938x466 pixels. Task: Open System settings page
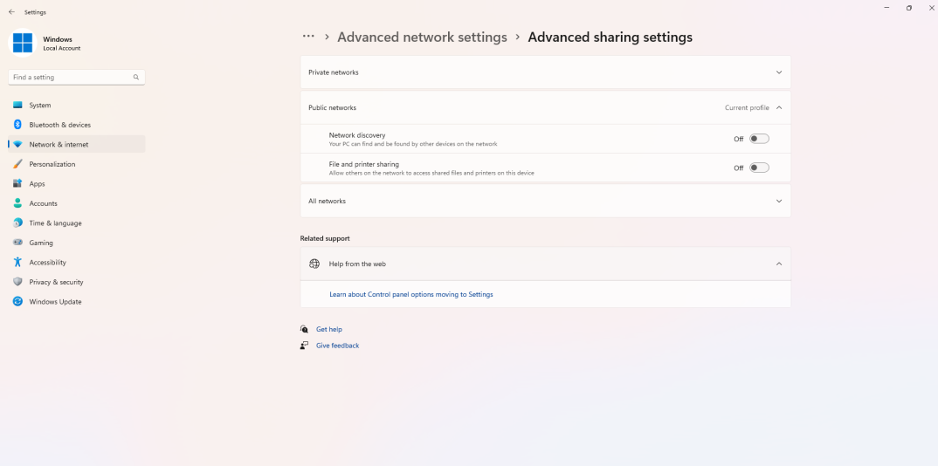[77, 105]
